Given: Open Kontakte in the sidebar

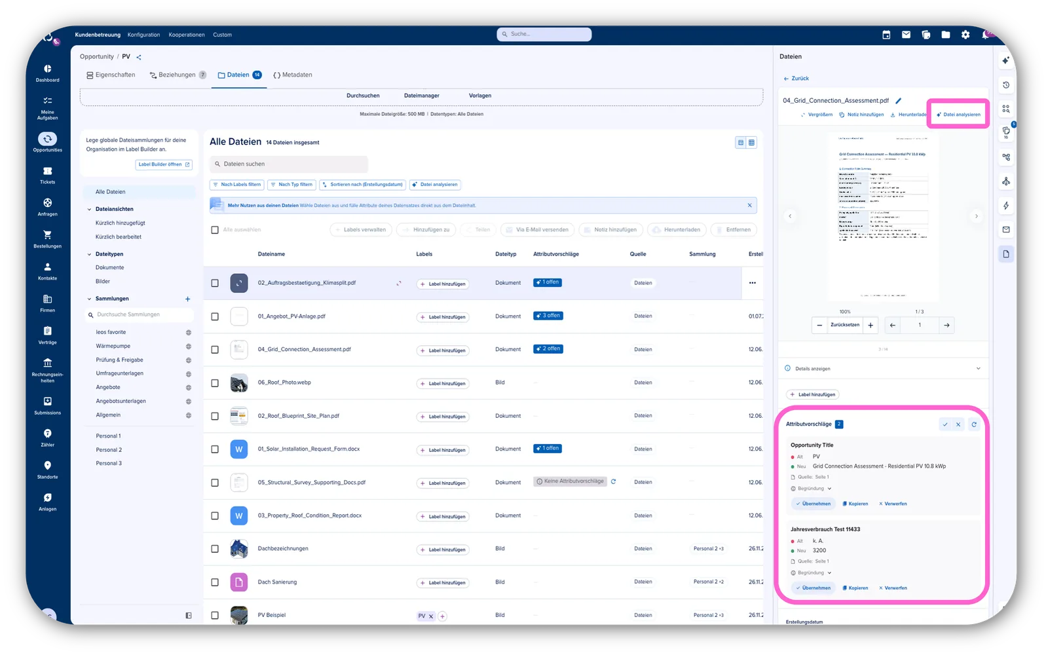Looking at the screenshot, I should point(47,271).
